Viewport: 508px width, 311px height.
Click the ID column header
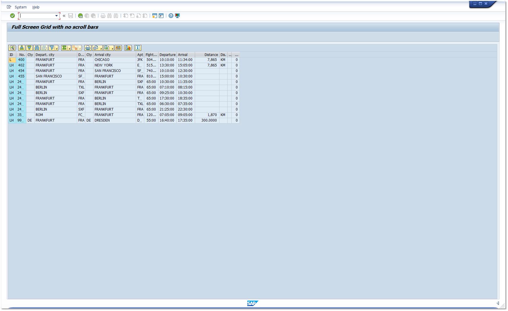pos(12,55)
